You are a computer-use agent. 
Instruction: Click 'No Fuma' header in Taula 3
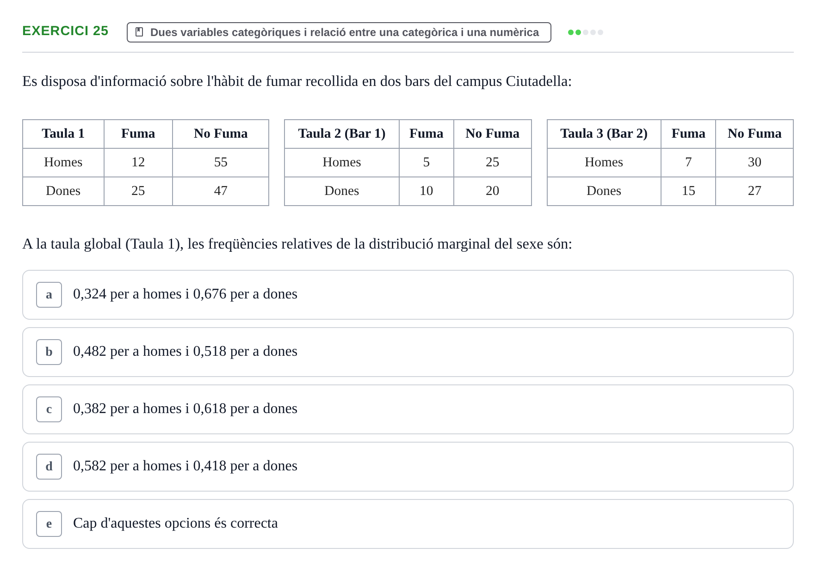point(754,134)
